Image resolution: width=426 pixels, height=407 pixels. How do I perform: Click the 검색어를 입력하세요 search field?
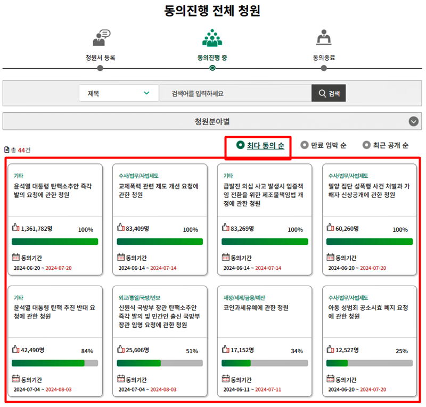click(235, 94)
